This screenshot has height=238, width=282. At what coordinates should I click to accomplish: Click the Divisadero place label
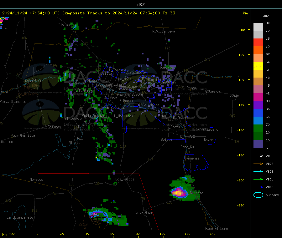tap(68, 25)
